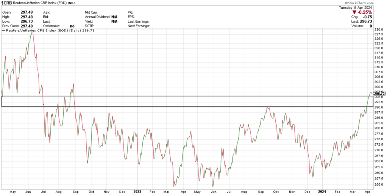Image resolution: width=387 pixels, height=195 pixels.
Task: Click the Volume value 0
Action: (371, 26)
